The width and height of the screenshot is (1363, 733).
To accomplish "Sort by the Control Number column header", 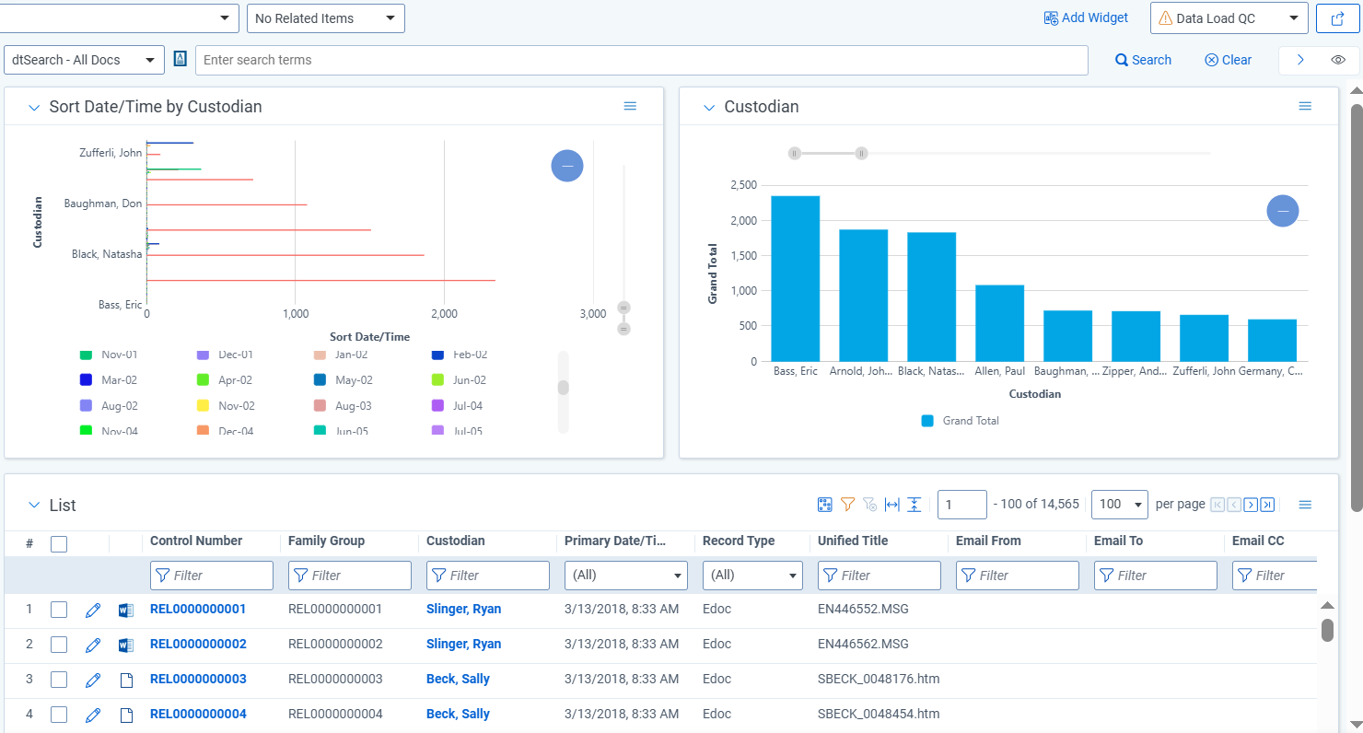I will point(196,541).
